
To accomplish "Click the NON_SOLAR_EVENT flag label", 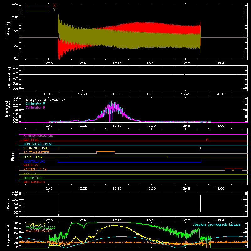I will (x=38, y=144).
